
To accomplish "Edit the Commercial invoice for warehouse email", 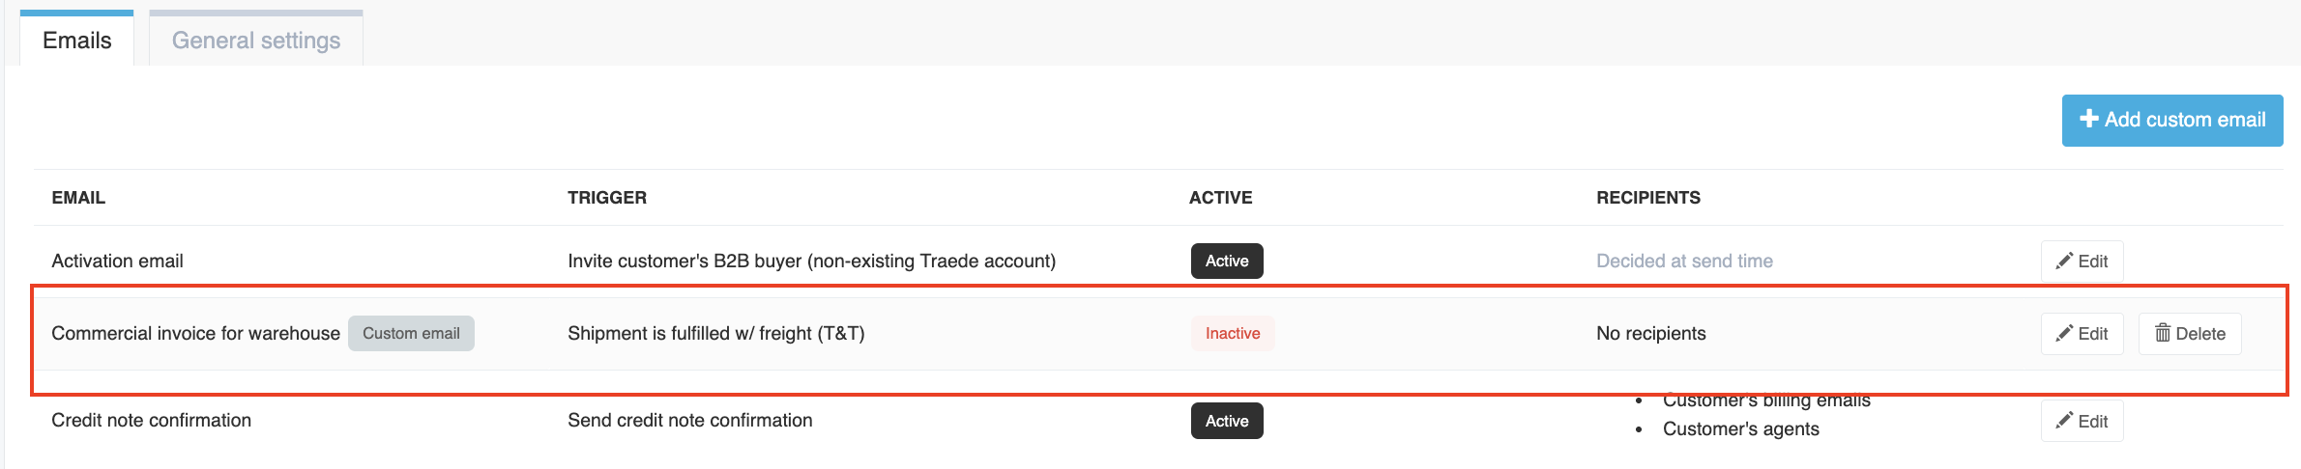I will point(2082,334).
